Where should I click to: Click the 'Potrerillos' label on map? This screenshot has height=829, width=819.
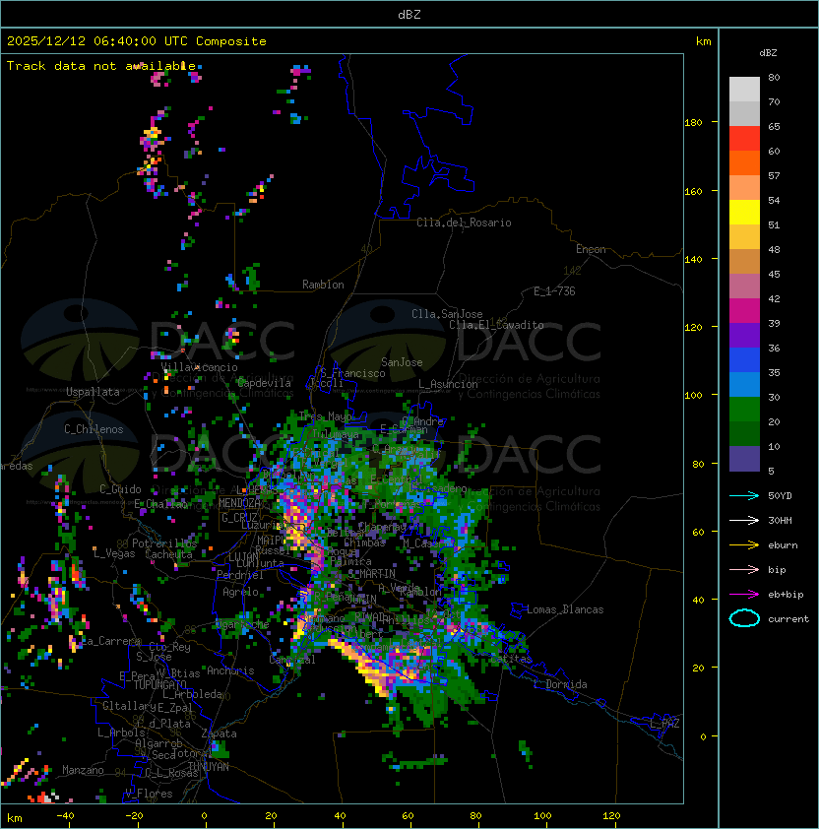point(164,543)
